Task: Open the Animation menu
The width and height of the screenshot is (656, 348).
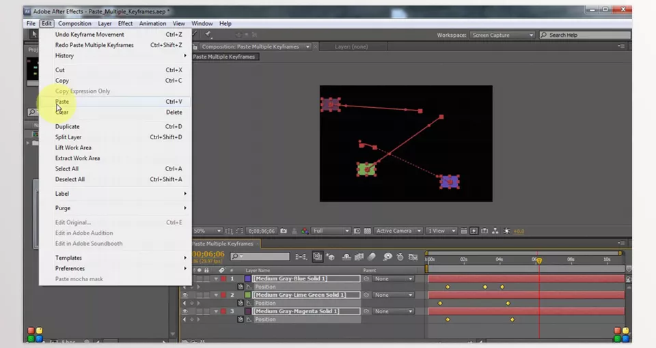Action: (x=152, y=23)
